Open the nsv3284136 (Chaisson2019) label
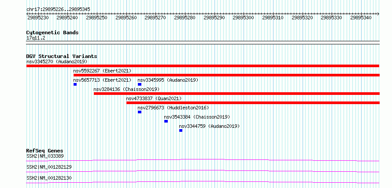This screenshot has height=188, width=392. pyautogui.click(x=126, y=89)
